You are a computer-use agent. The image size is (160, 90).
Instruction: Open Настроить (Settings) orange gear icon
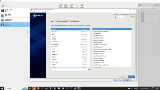click(71, 6)
